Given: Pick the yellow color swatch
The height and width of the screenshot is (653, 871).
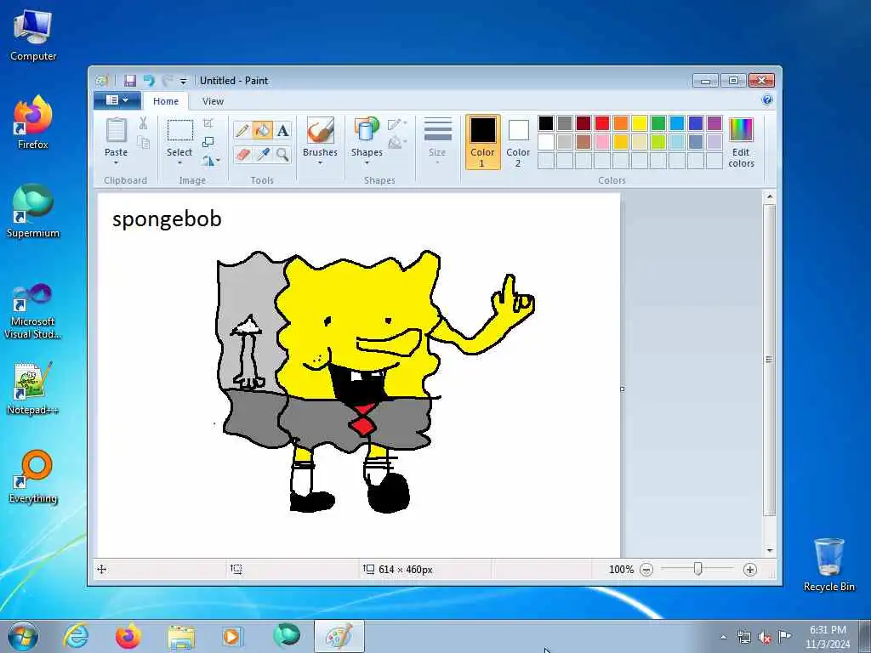Looking at the screenshot, I should [640, 123].
